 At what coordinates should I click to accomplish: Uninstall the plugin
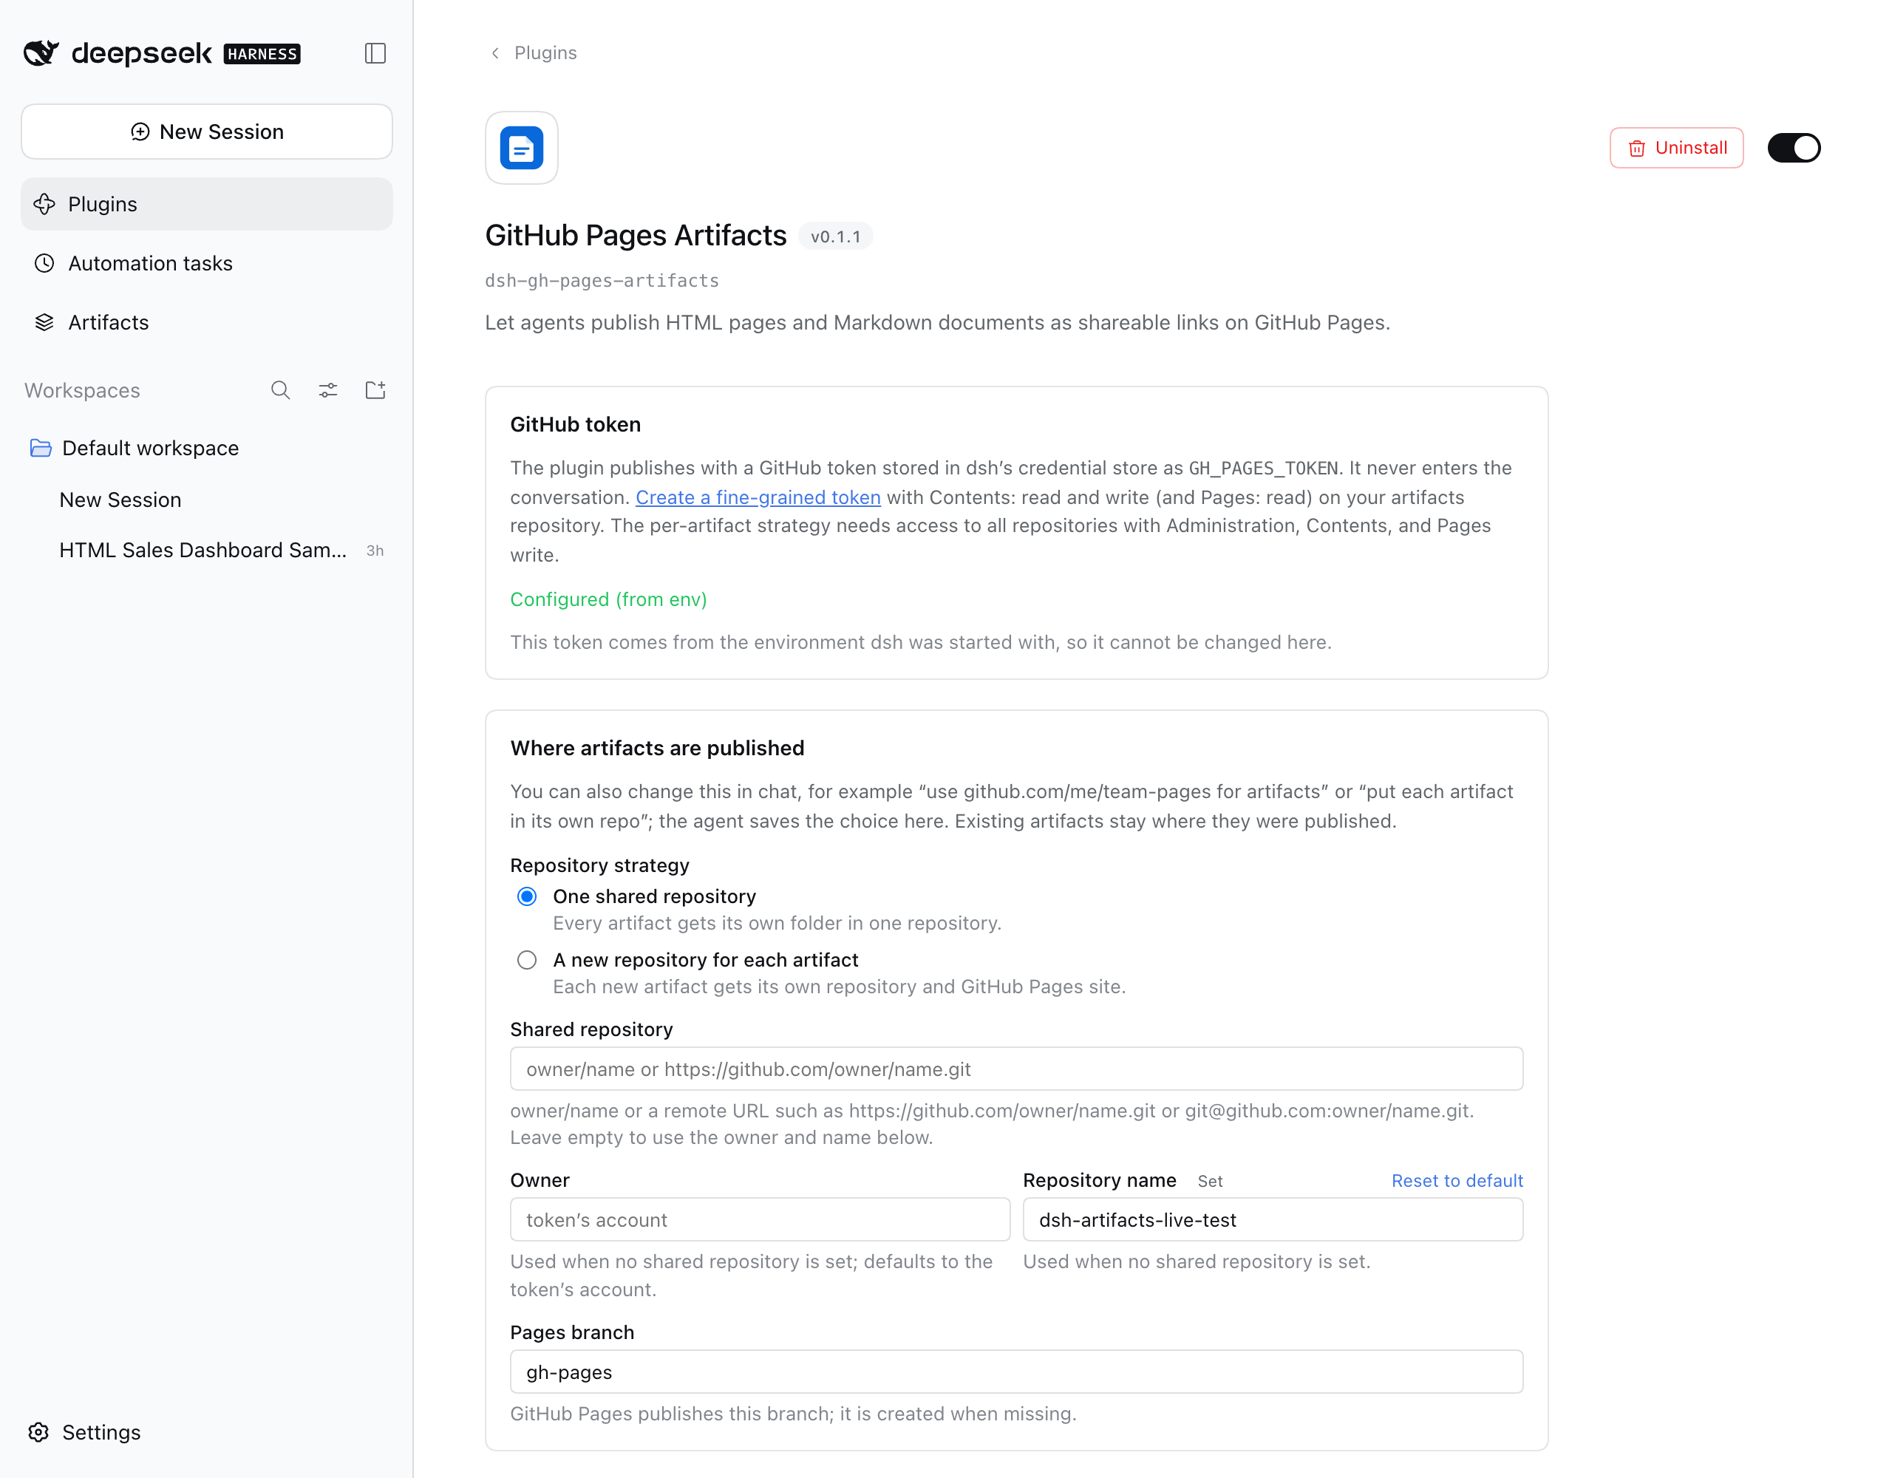click(x=1676, y=148)
